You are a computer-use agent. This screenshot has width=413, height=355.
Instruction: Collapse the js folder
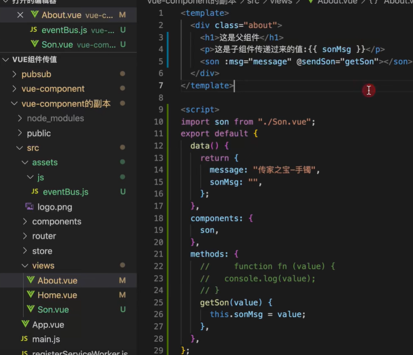30,177
